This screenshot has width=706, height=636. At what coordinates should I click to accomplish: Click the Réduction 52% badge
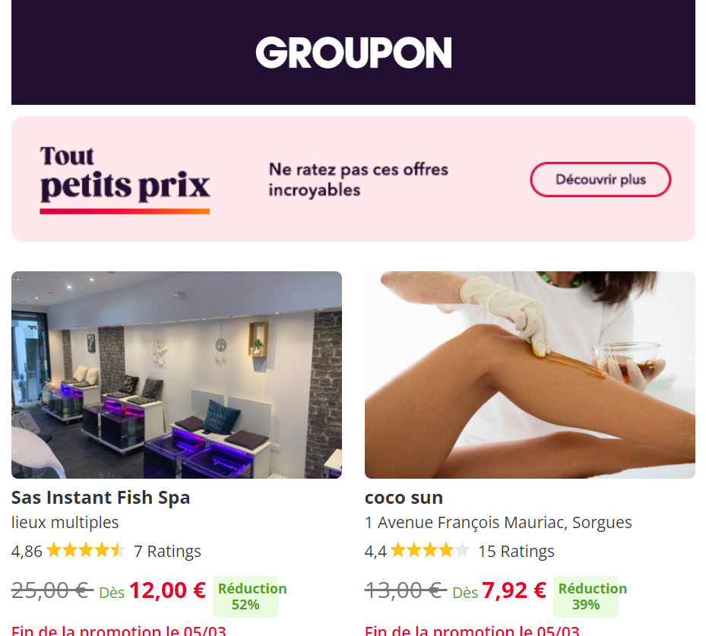245,596
